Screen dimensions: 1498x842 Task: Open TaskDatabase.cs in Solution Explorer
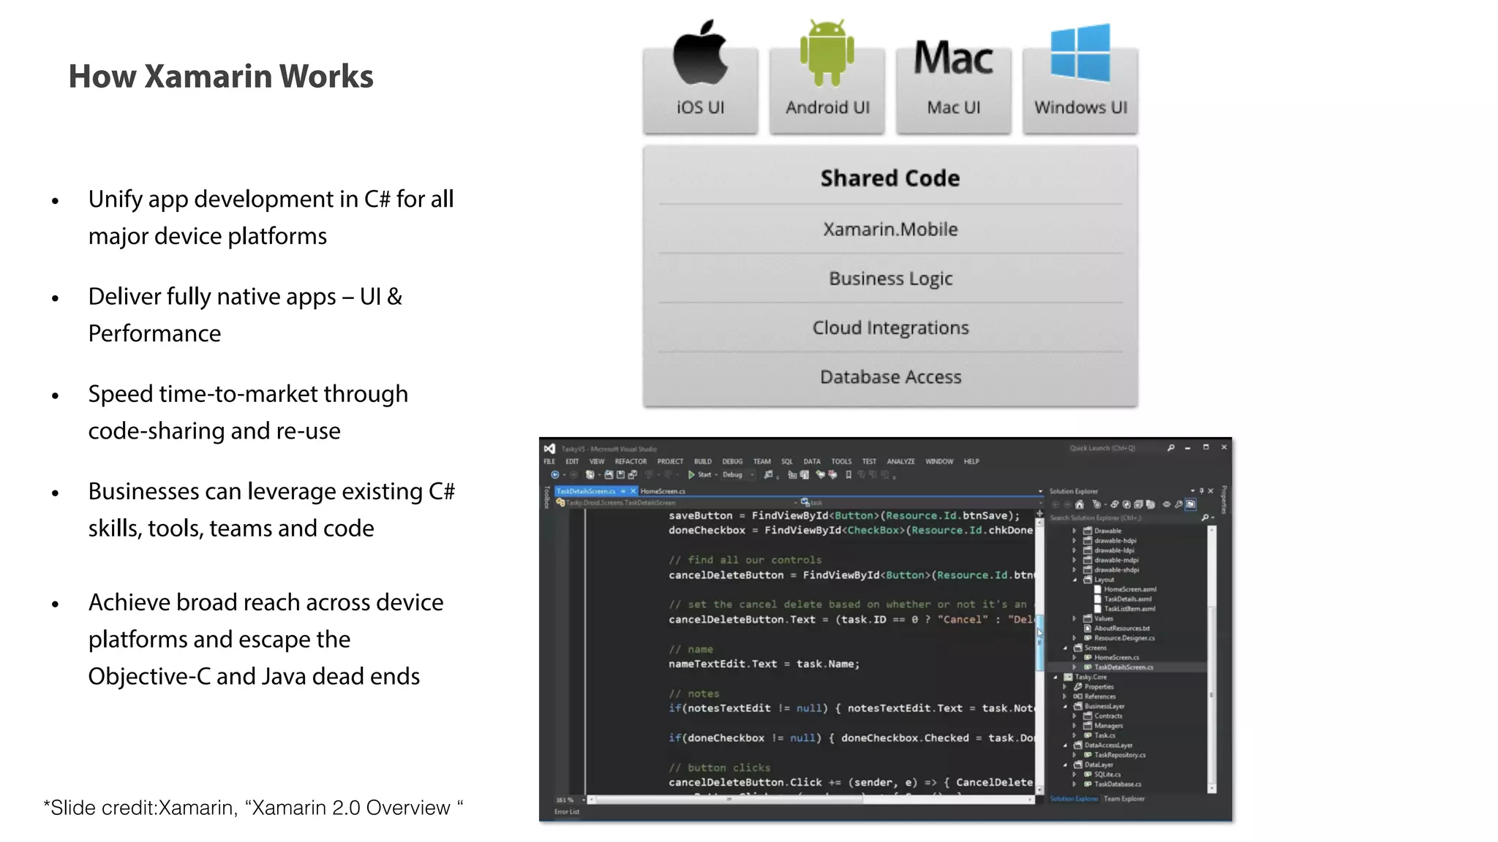tap(1117, 784)
